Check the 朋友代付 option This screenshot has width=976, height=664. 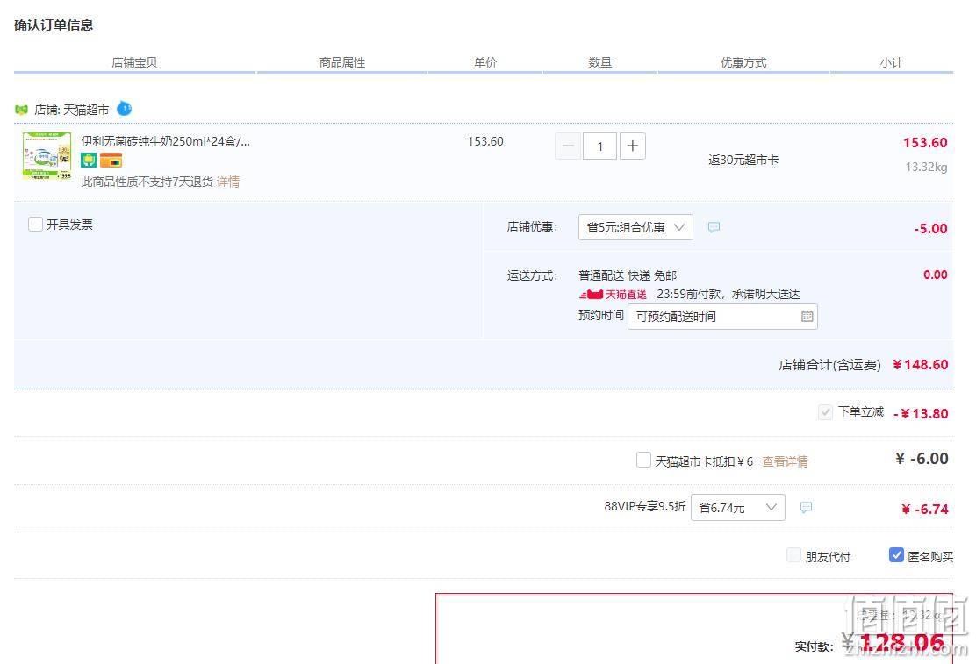tap(793, 555)
